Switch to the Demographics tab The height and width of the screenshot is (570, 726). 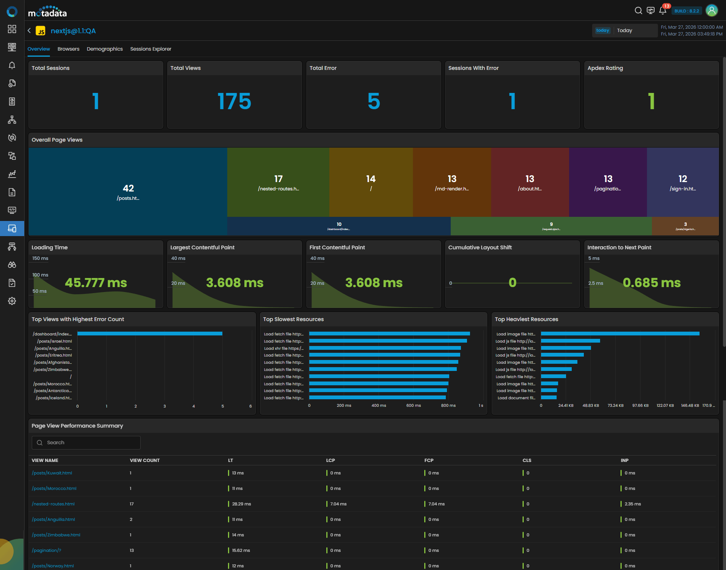coord(105,49)
